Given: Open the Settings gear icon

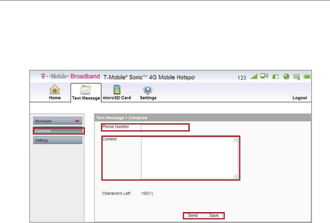Looking at the screenshot, I should [148, 90].
